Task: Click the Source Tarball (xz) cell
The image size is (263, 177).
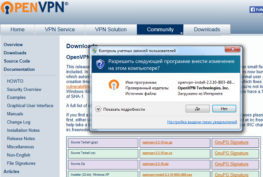Action: coord(103,154)
